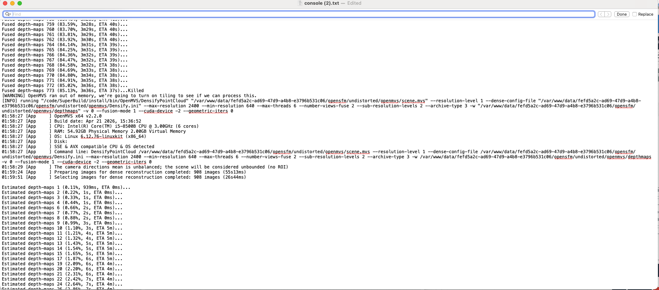Image resolution: width=659 pixels, height=290 pixels.
Task: Close the console (2).txt window
Action: (5, 3)
